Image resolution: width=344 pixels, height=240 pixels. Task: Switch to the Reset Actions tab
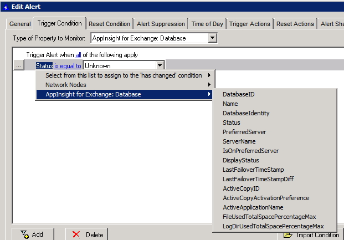tap(295, 24)
